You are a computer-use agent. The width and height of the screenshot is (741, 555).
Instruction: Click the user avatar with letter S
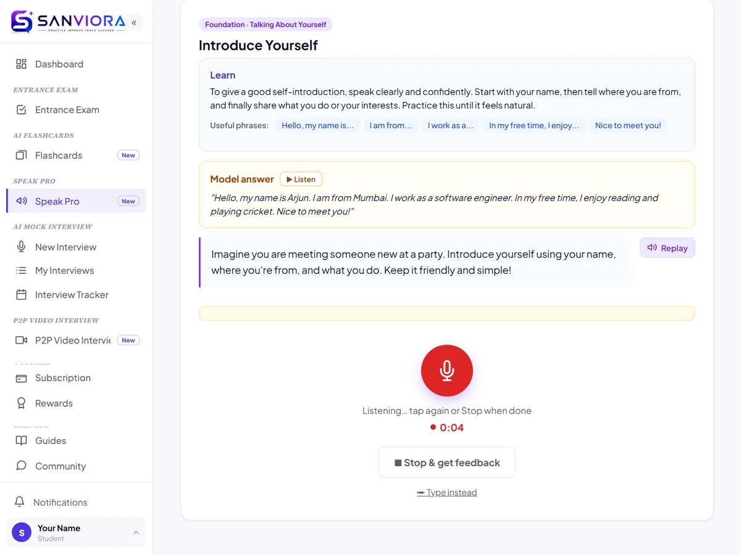point(22,532)
